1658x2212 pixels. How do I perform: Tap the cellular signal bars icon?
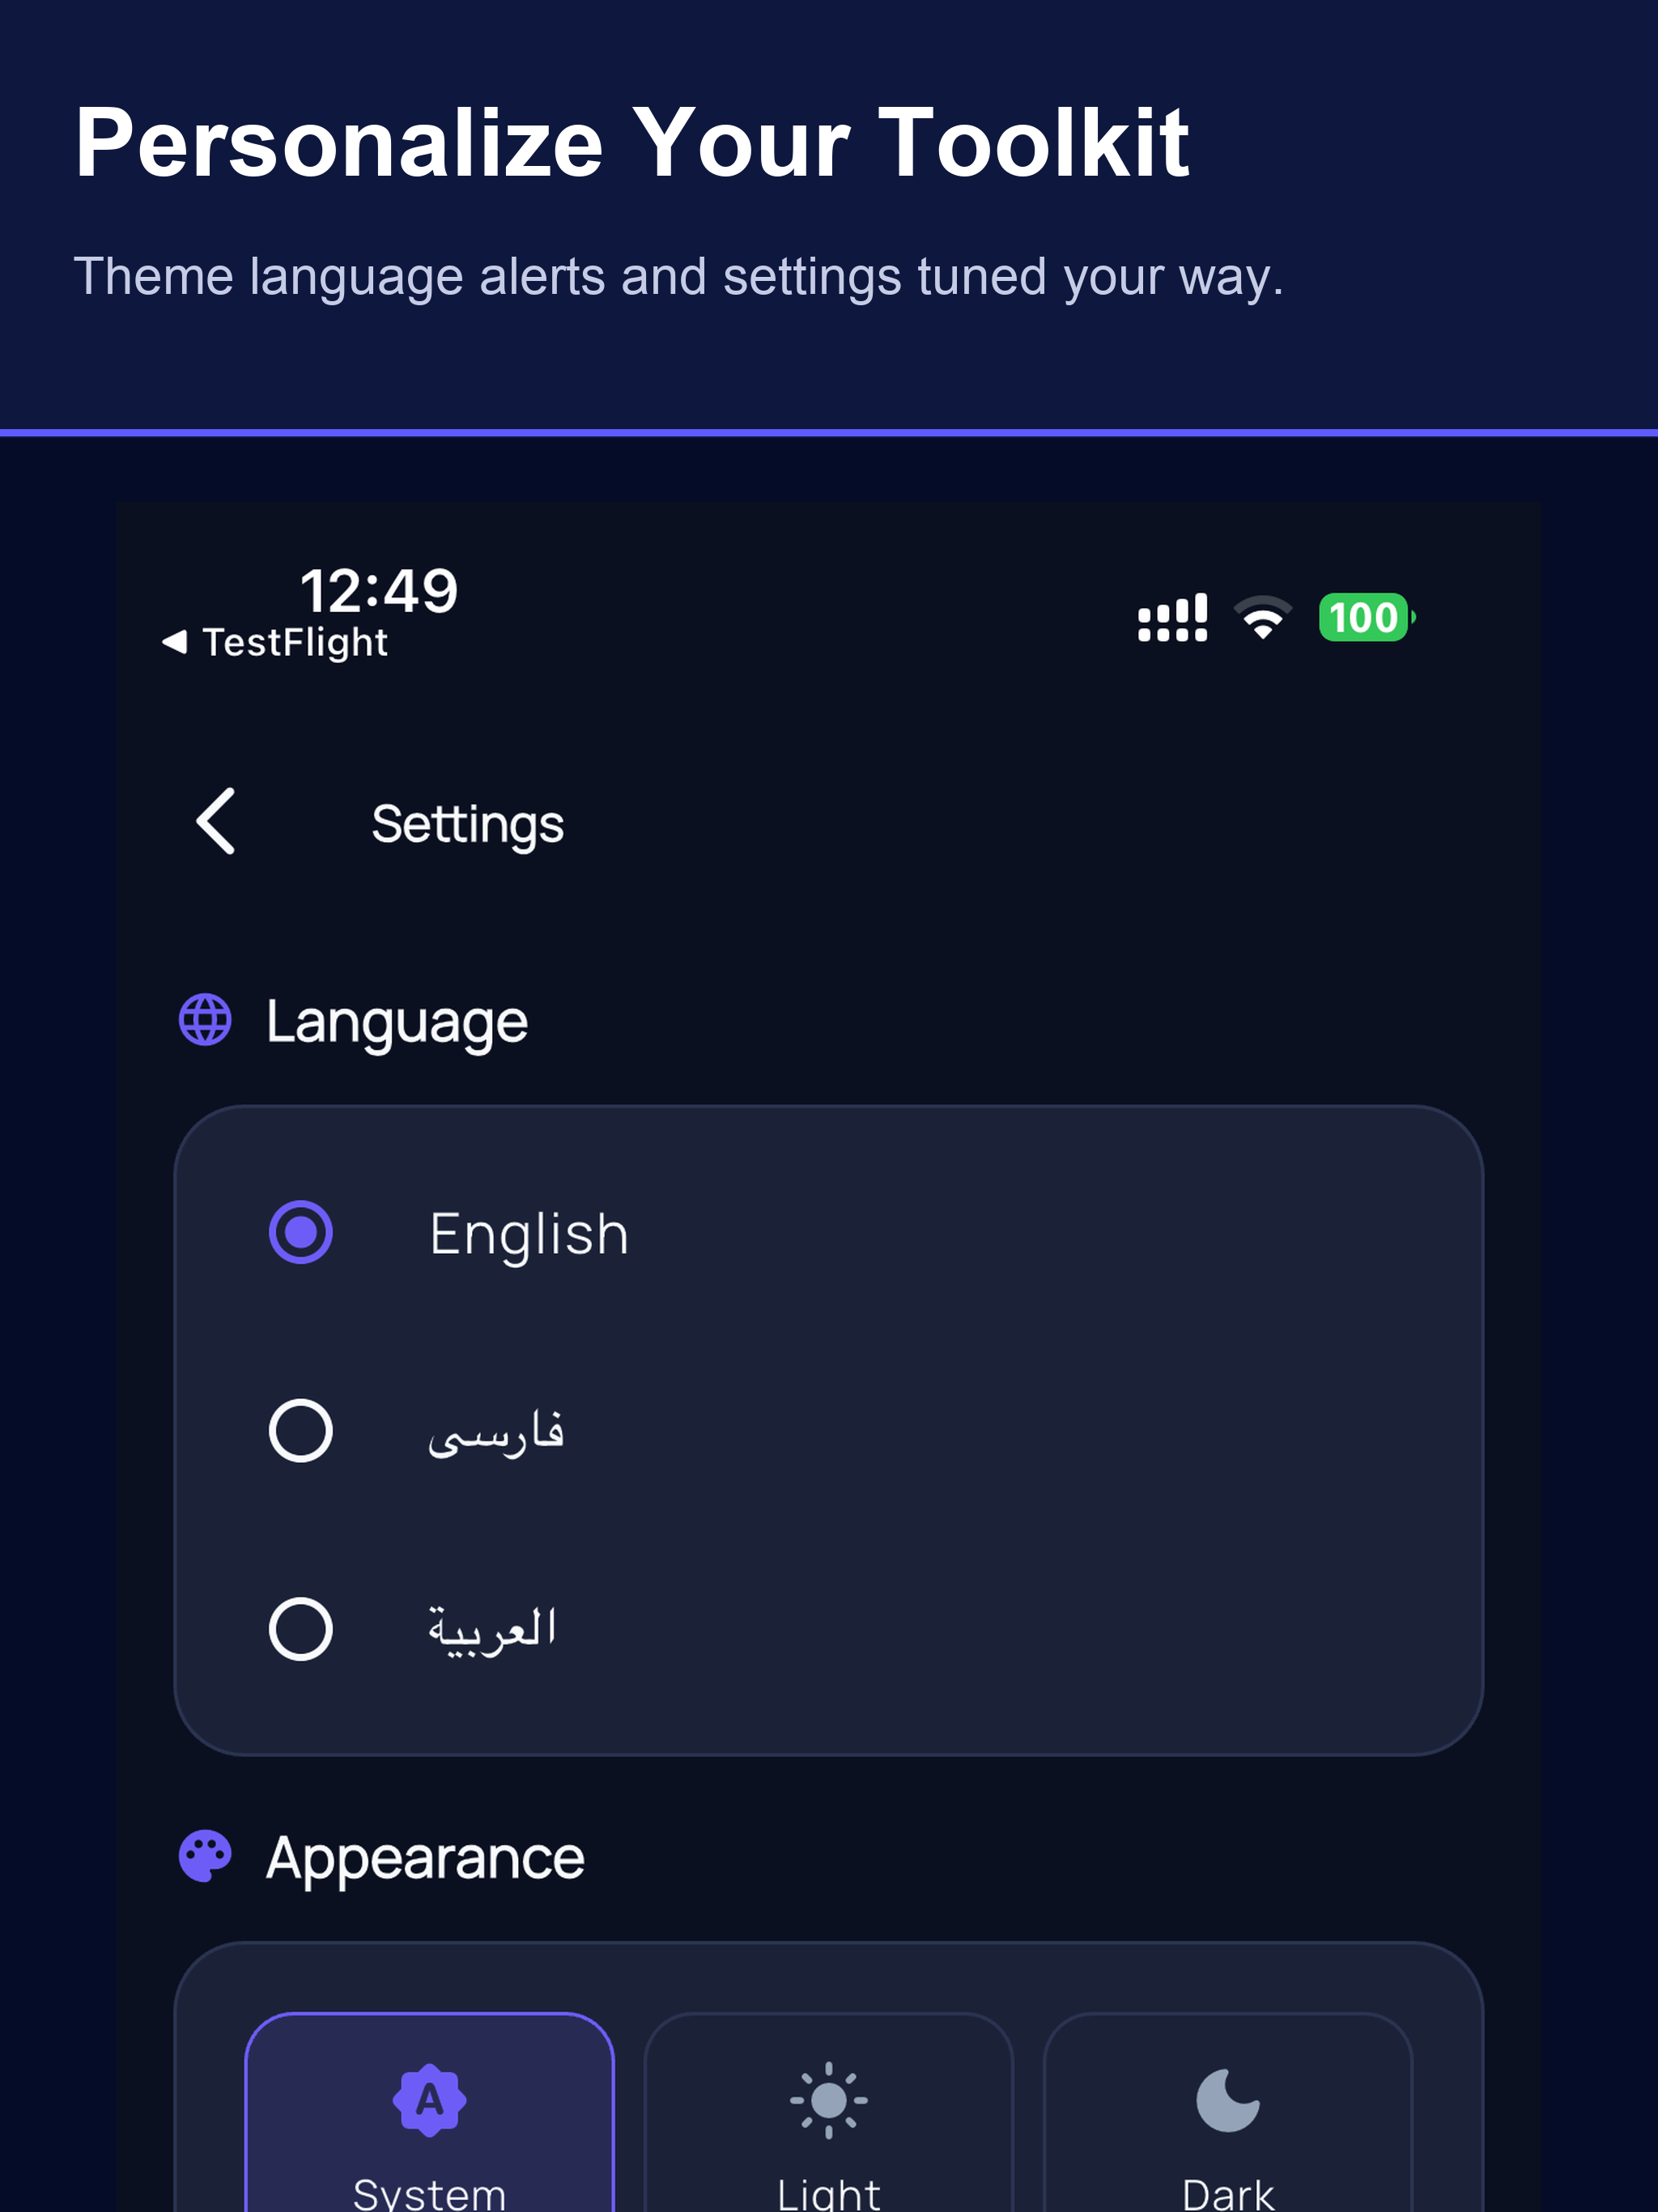coord(1172,618)
